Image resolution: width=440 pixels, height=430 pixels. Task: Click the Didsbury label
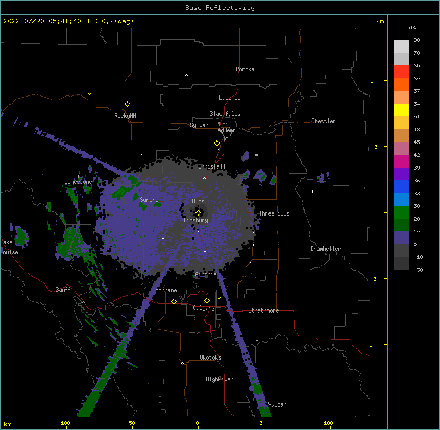(x=196, y=220)
